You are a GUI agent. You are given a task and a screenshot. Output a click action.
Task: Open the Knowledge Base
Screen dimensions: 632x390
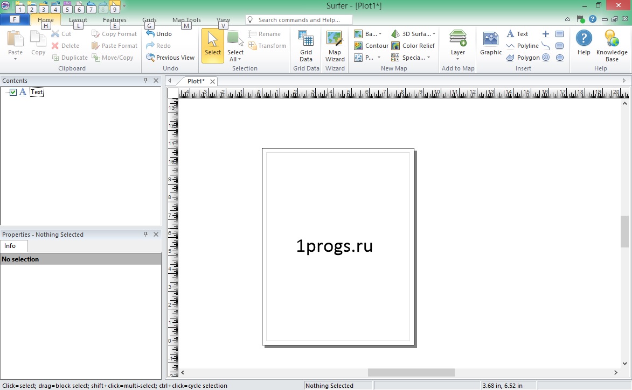[612, 46]
